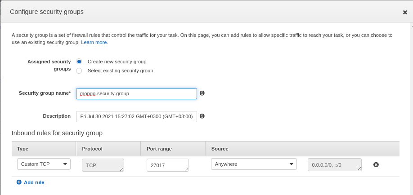The image size is (413, 195).
Task: Click the Port range column header
Action: (x=159, y=149)
